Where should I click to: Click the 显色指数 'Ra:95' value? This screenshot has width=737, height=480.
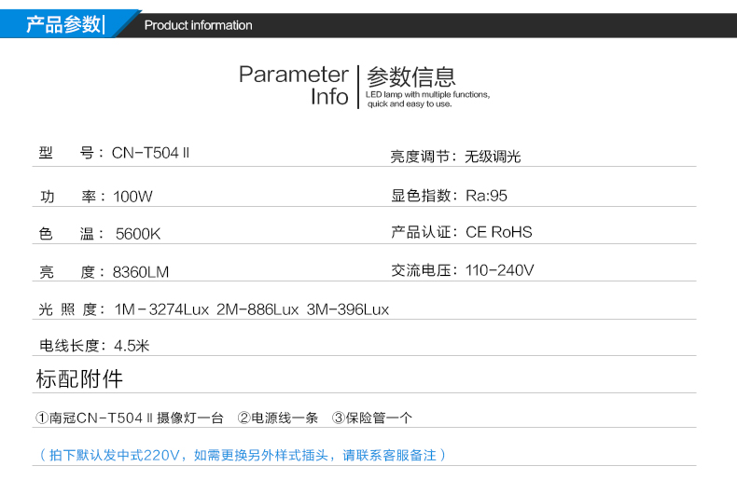point(486,196)
